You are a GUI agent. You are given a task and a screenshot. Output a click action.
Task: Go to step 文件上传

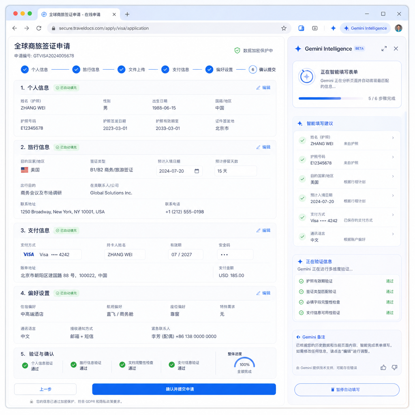click(131, 69)
